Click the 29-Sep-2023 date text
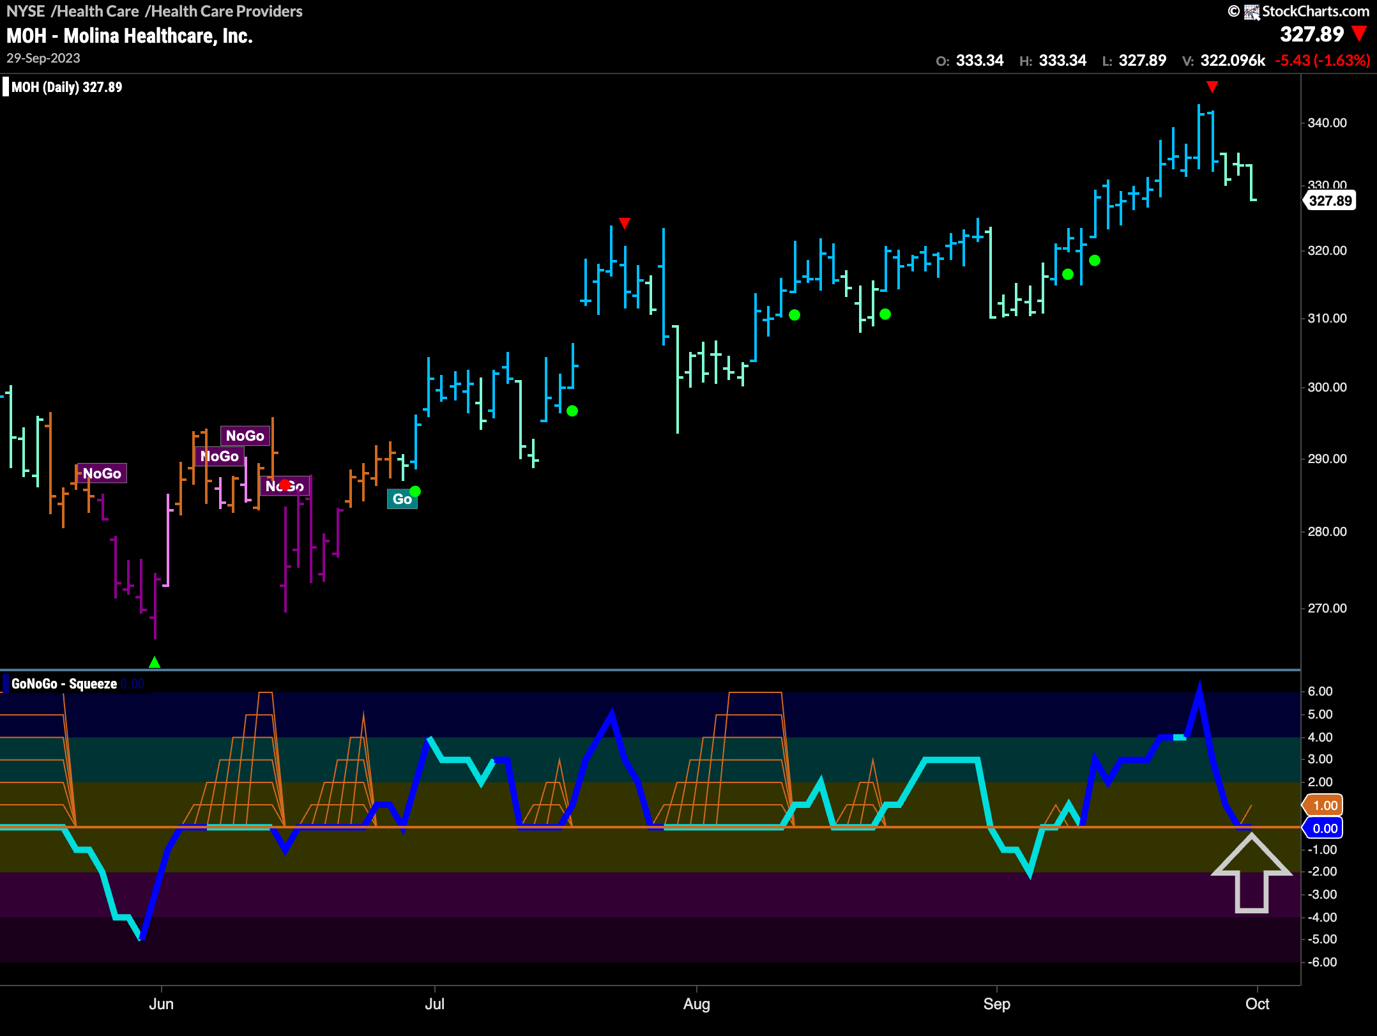 point(43,58)
